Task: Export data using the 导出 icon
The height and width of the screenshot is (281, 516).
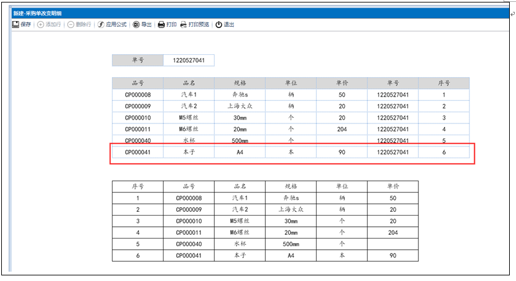Action: [136, 25]
